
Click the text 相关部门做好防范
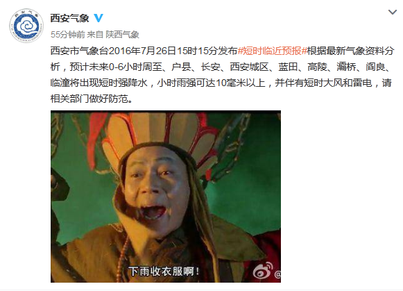pos(89,99)
